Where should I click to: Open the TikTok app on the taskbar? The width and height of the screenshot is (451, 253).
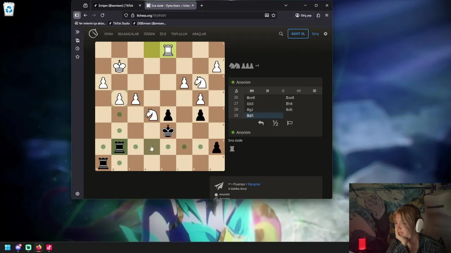pyautogui.click(x=49, y=247)
